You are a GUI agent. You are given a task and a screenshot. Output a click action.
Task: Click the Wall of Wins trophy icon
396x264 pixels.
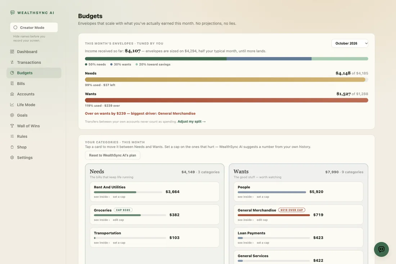[12, 126]
